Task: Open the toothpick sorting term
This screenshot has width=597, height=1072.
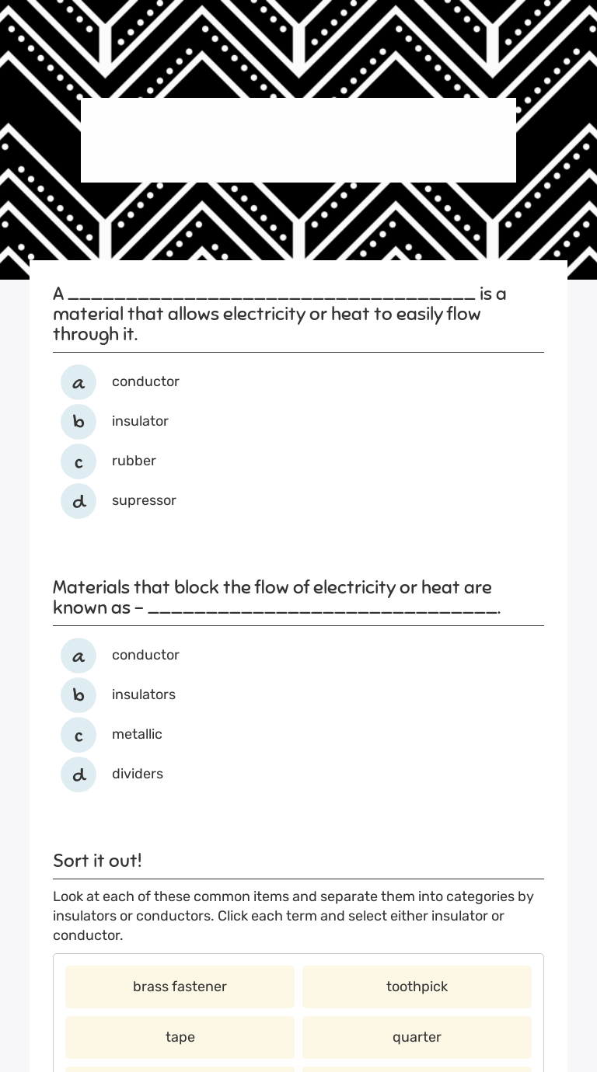Action: (417, 987)
